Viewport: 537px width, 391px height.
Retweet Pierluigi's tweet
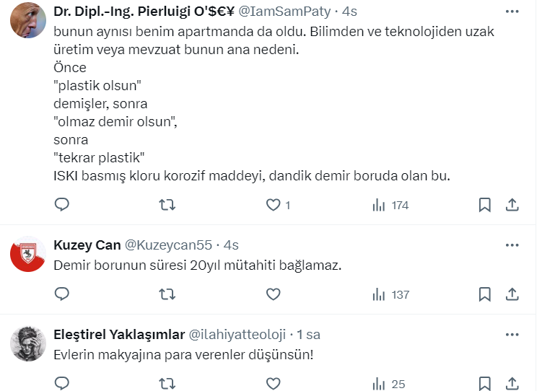point(167,205)
